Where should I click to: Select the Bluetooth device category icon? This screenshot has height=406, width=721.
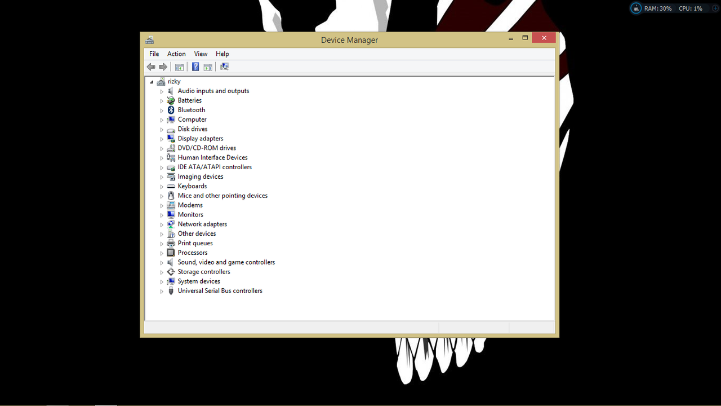(171, 109)
